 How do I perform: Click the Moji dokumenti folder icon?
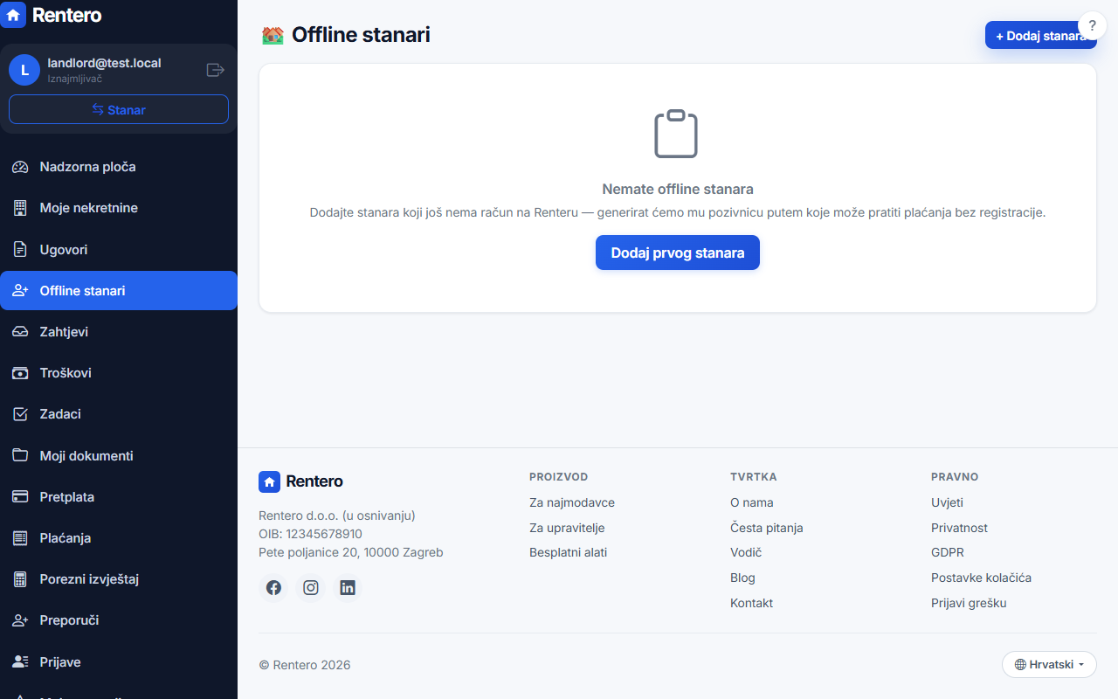(20, 456)
